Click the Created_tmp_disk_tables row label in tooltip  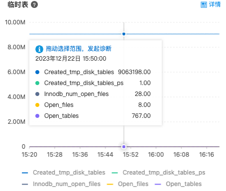(x=79, y=72)
